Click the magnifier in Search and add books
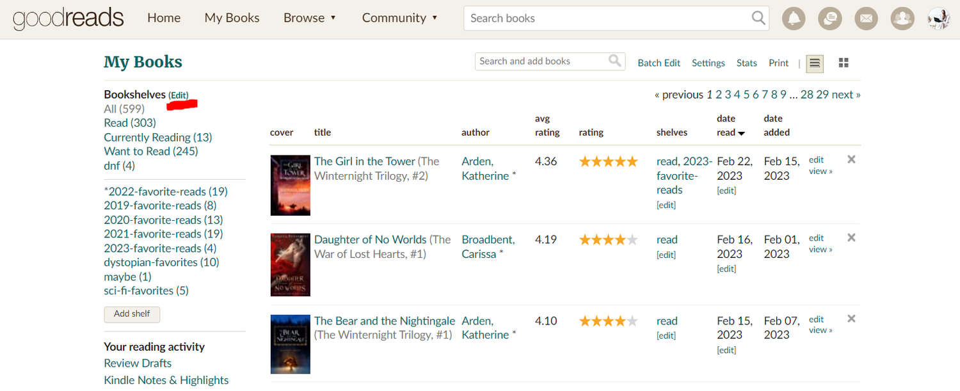Viewport: 960px width, 391px height. 614,61
